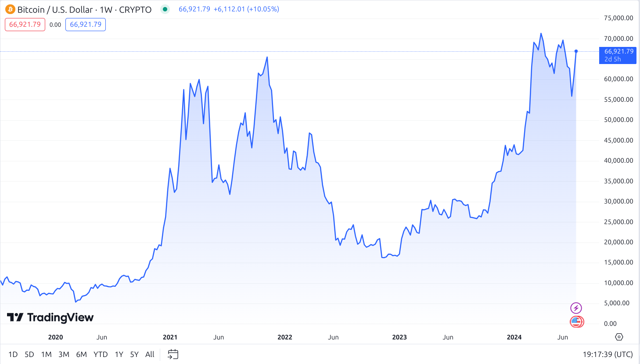Open chart settings gear icon
Viewport: 640px width, 364px height.
tap(619, 337)
